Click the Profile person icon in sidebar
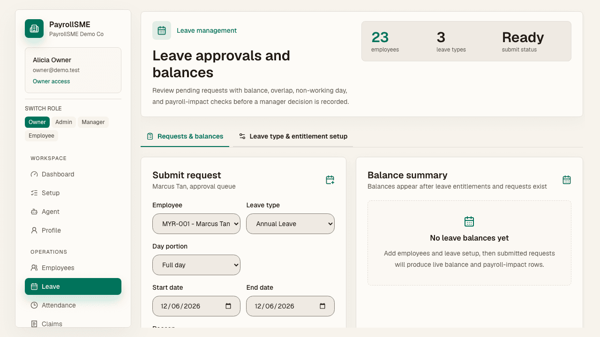600x337 pixels. (x=34, y=230)
